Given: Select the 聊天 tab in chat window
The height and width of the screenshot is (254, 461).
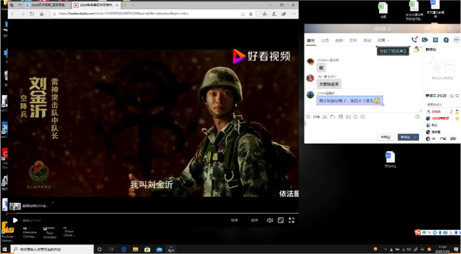Looking at the screenshot, I should (x=311, y=41).
